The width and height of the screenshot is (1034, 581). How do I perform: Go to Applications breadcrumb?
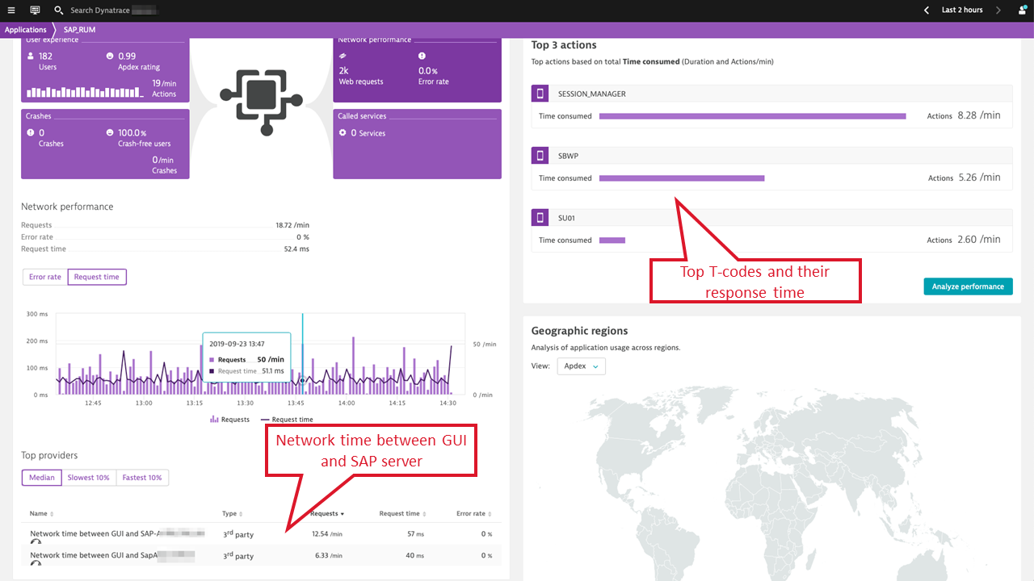tap(26, 30)
